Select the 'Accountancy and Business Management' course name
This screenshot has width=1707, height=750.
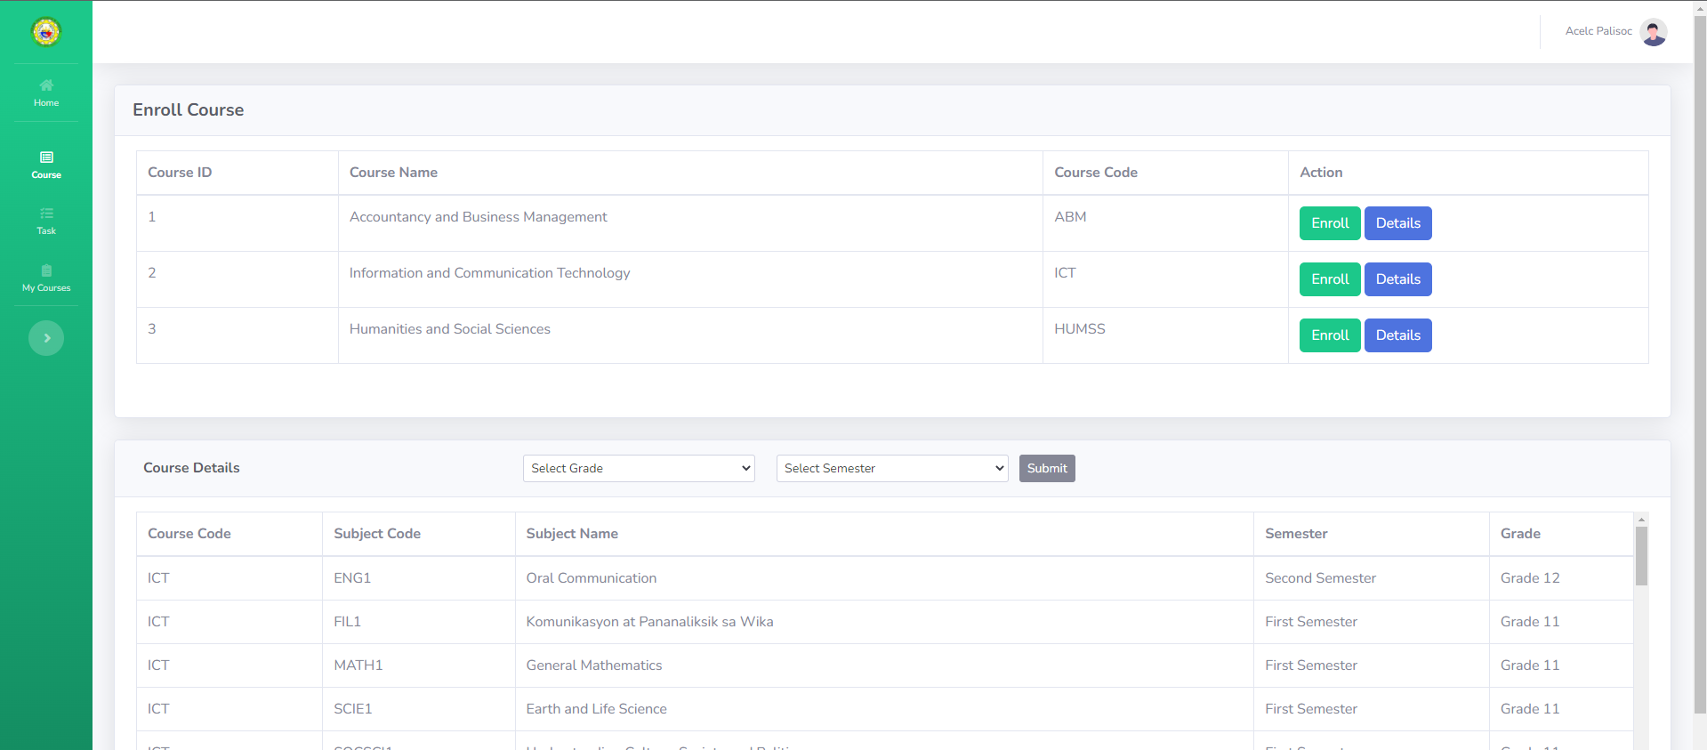479,217
